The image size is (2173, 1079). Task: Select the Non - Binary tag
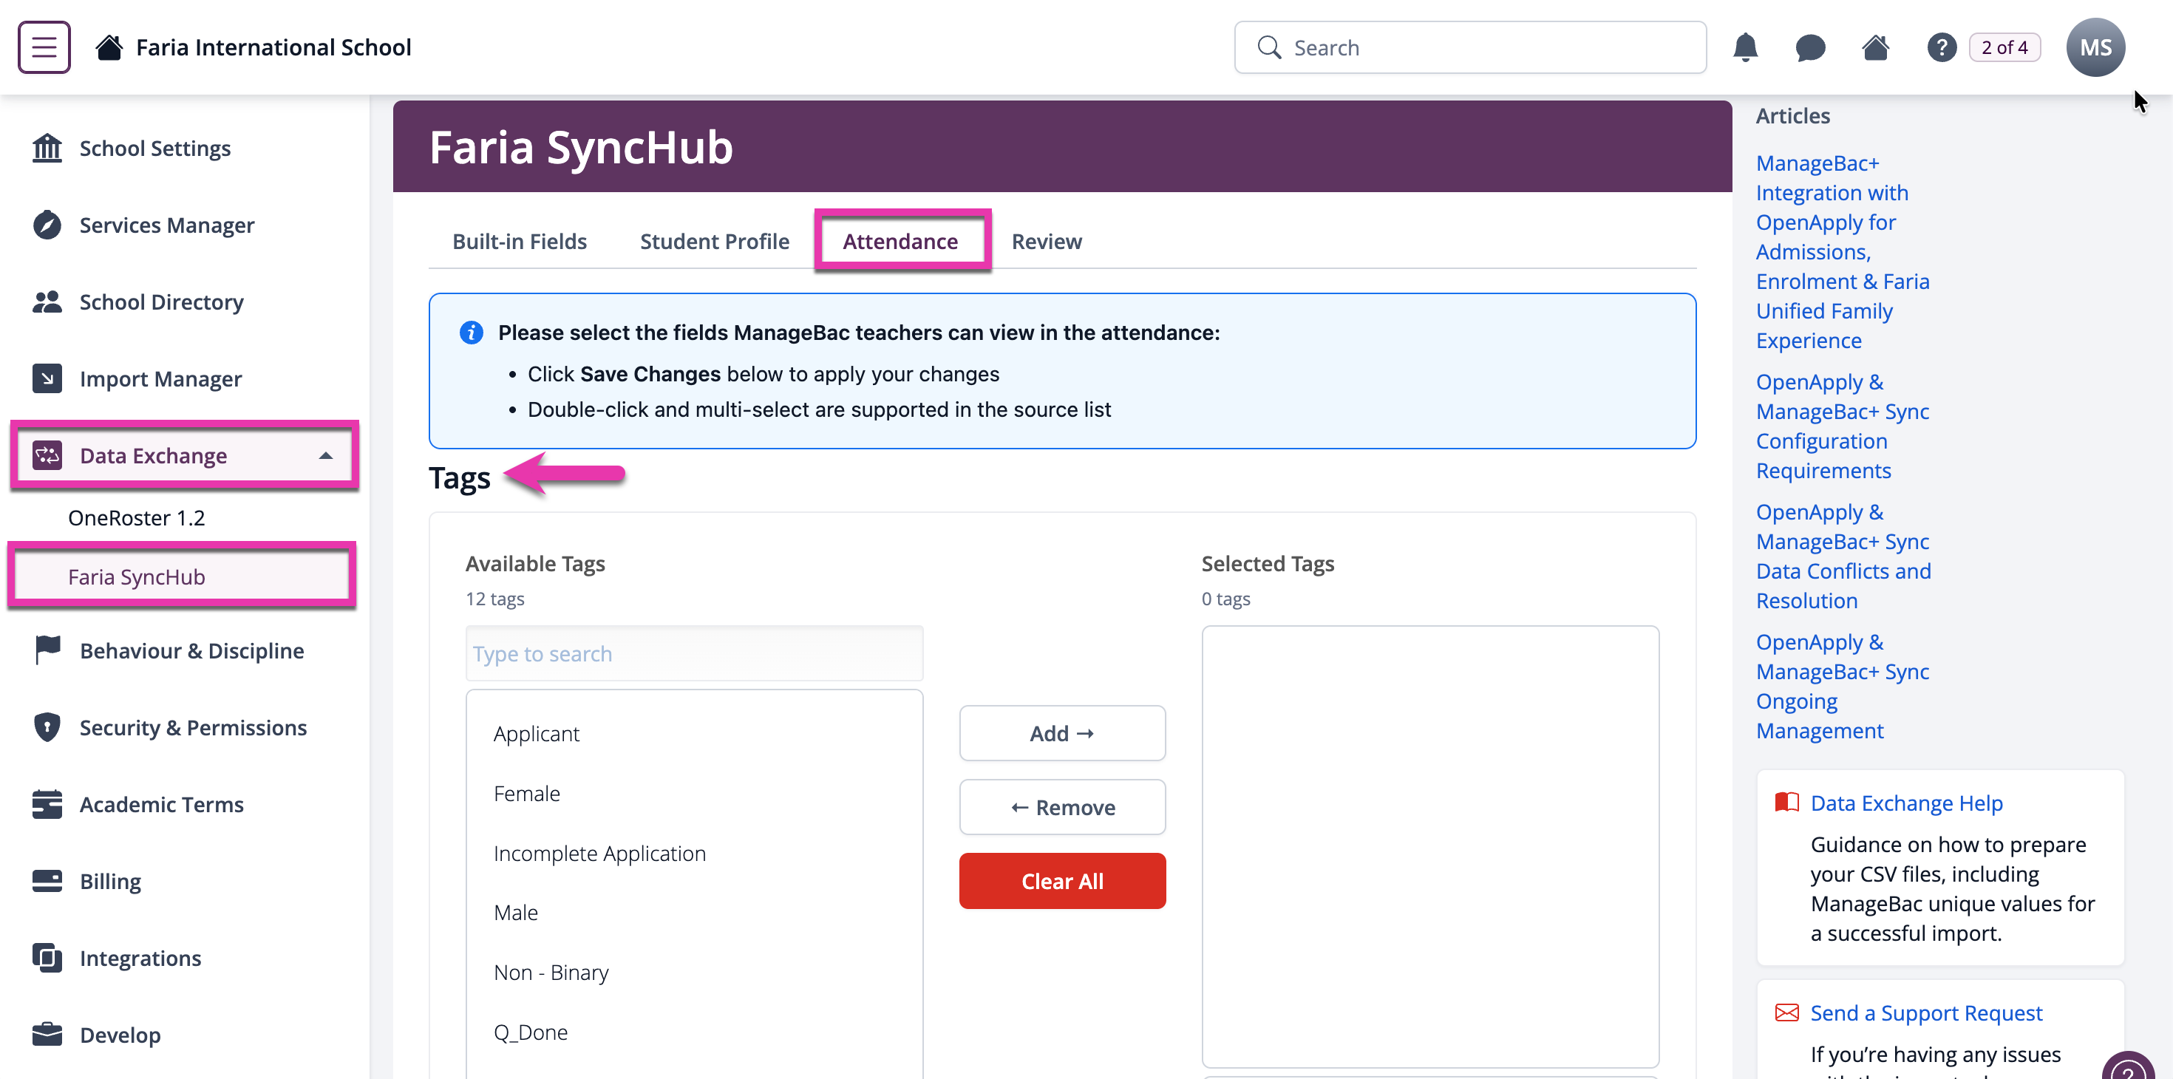point(551,972)
